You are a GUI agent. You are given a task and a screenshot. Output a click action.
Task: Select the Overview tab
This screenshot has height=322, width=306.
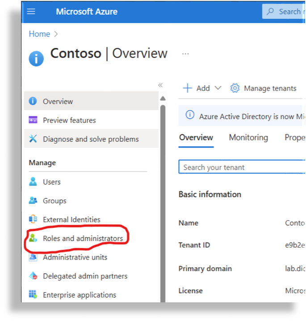(196, 137)
